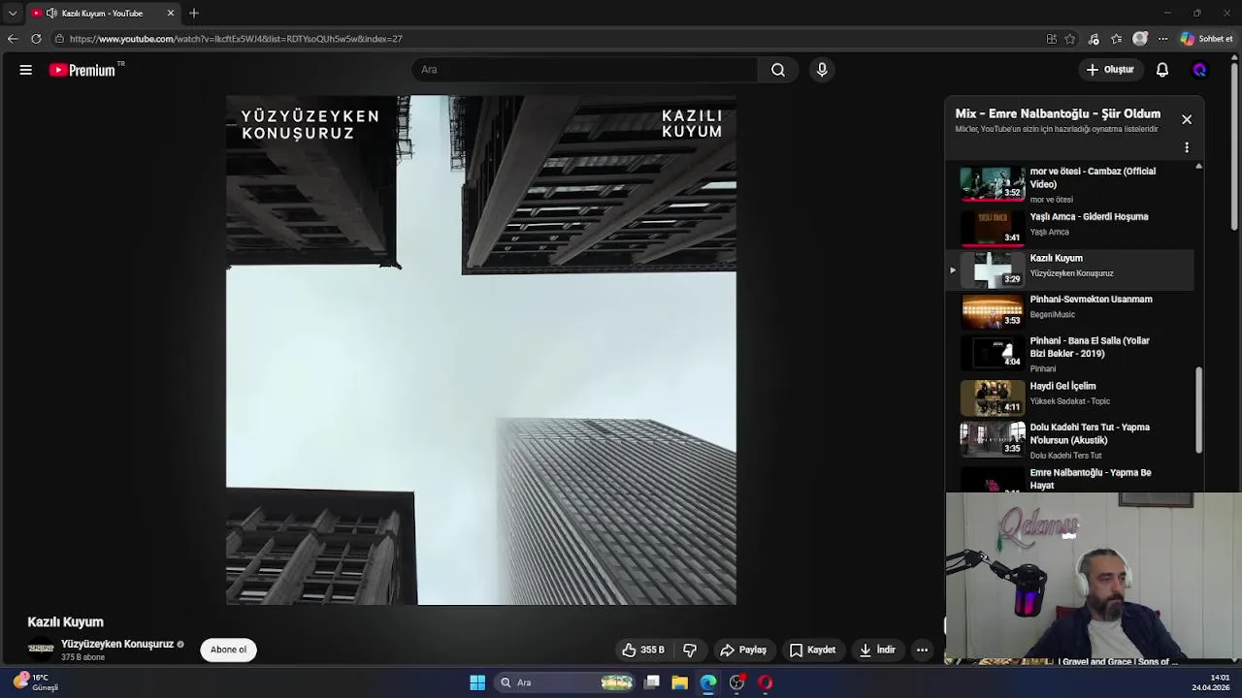The width and height of the screenshot is (1242, 698).
Task: Open the playlist panel three-dot options
Action: pyautogui.click(x=1187, y=147)
